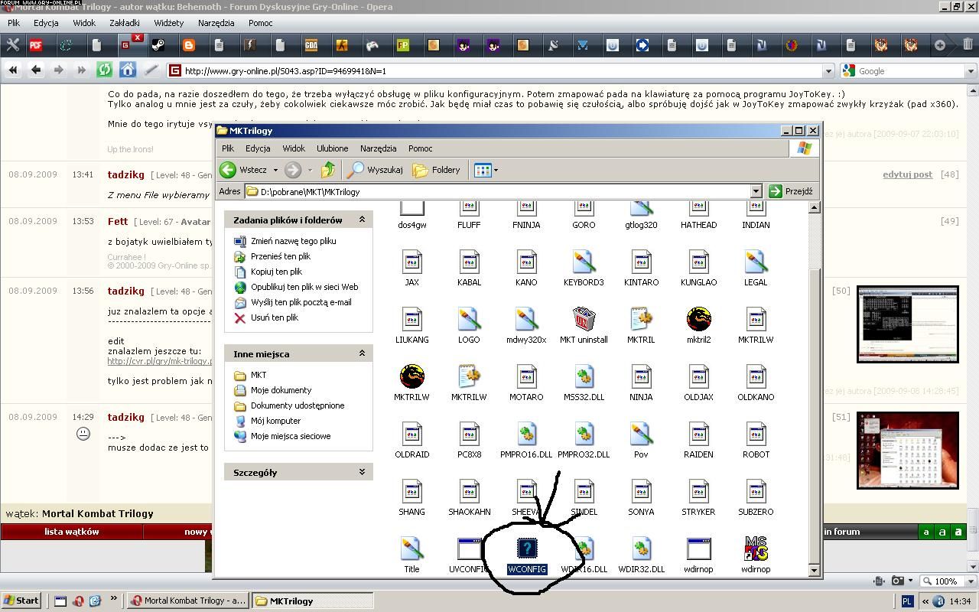Select the KEYBORD3 file icon
Screen dimensions: 979x612
point(584,262)
